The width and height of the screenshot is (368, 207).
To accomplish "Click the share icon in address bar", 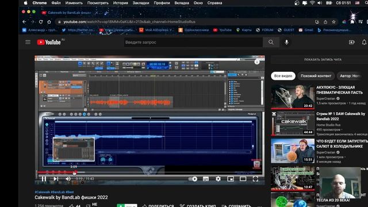I will tap(325, 22).
